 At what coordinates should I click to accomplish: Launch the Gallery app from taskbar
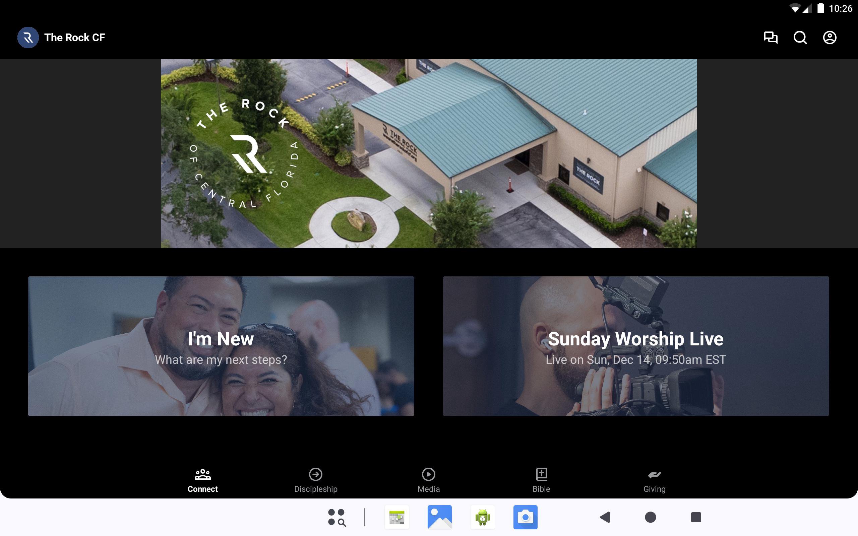click(x=439, y=517)
